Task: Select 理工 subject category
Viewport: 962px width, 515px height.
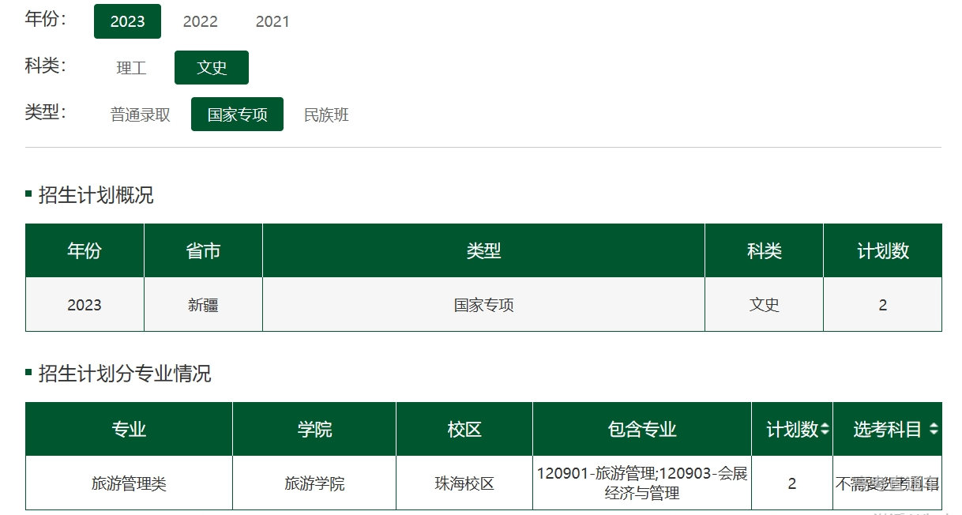Action: tap(131, 68)
